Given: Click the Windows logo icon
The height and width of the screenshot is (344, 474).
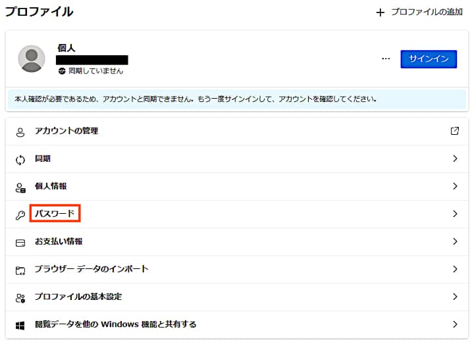Looking at the screenshot, I should (x=20, y=325).
